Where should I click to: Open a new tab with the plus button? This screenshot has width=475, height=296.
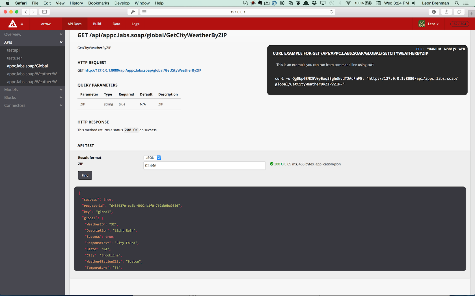[471, 14]
